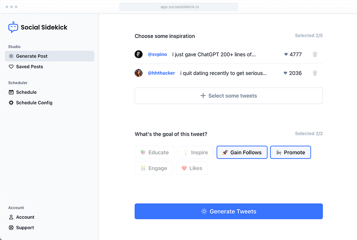Toggle the Educate goal
The width and height of the screenshot is (357, 240).
(x=155, y=152)
